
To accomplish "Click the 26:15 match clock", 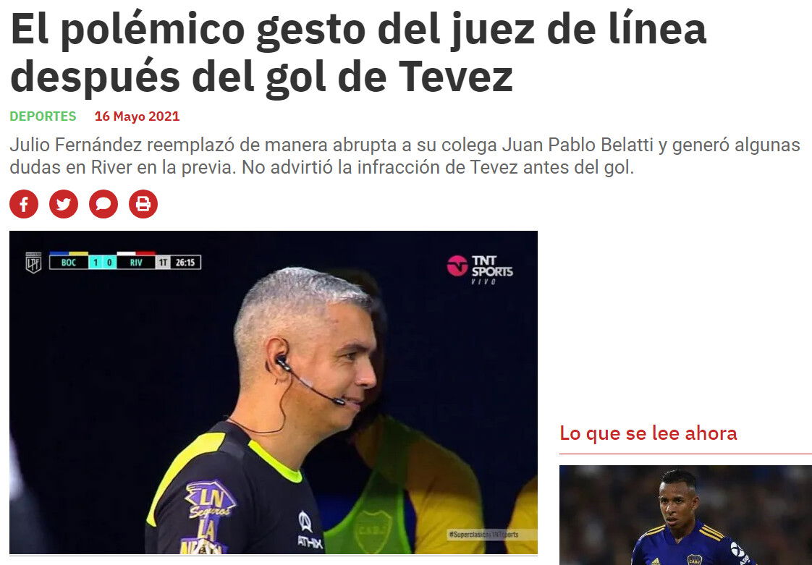I will [185, 263].
